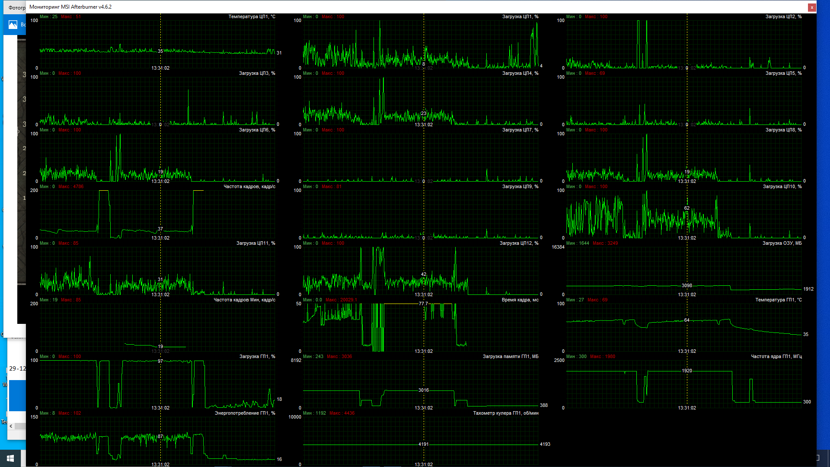Image resolution: width=830 pixels, height=467 pixels.
Task: Click the Частота кадров Мин graph
Action: (158, 327)
